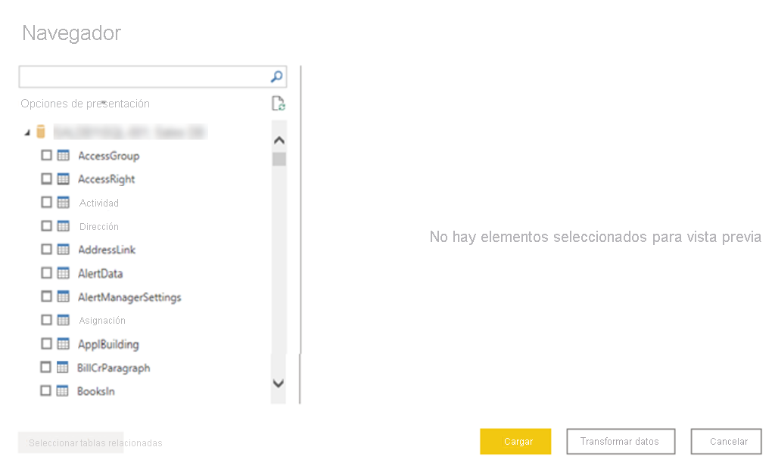Select the Asignación checkbox

click(x=46, y=320)
